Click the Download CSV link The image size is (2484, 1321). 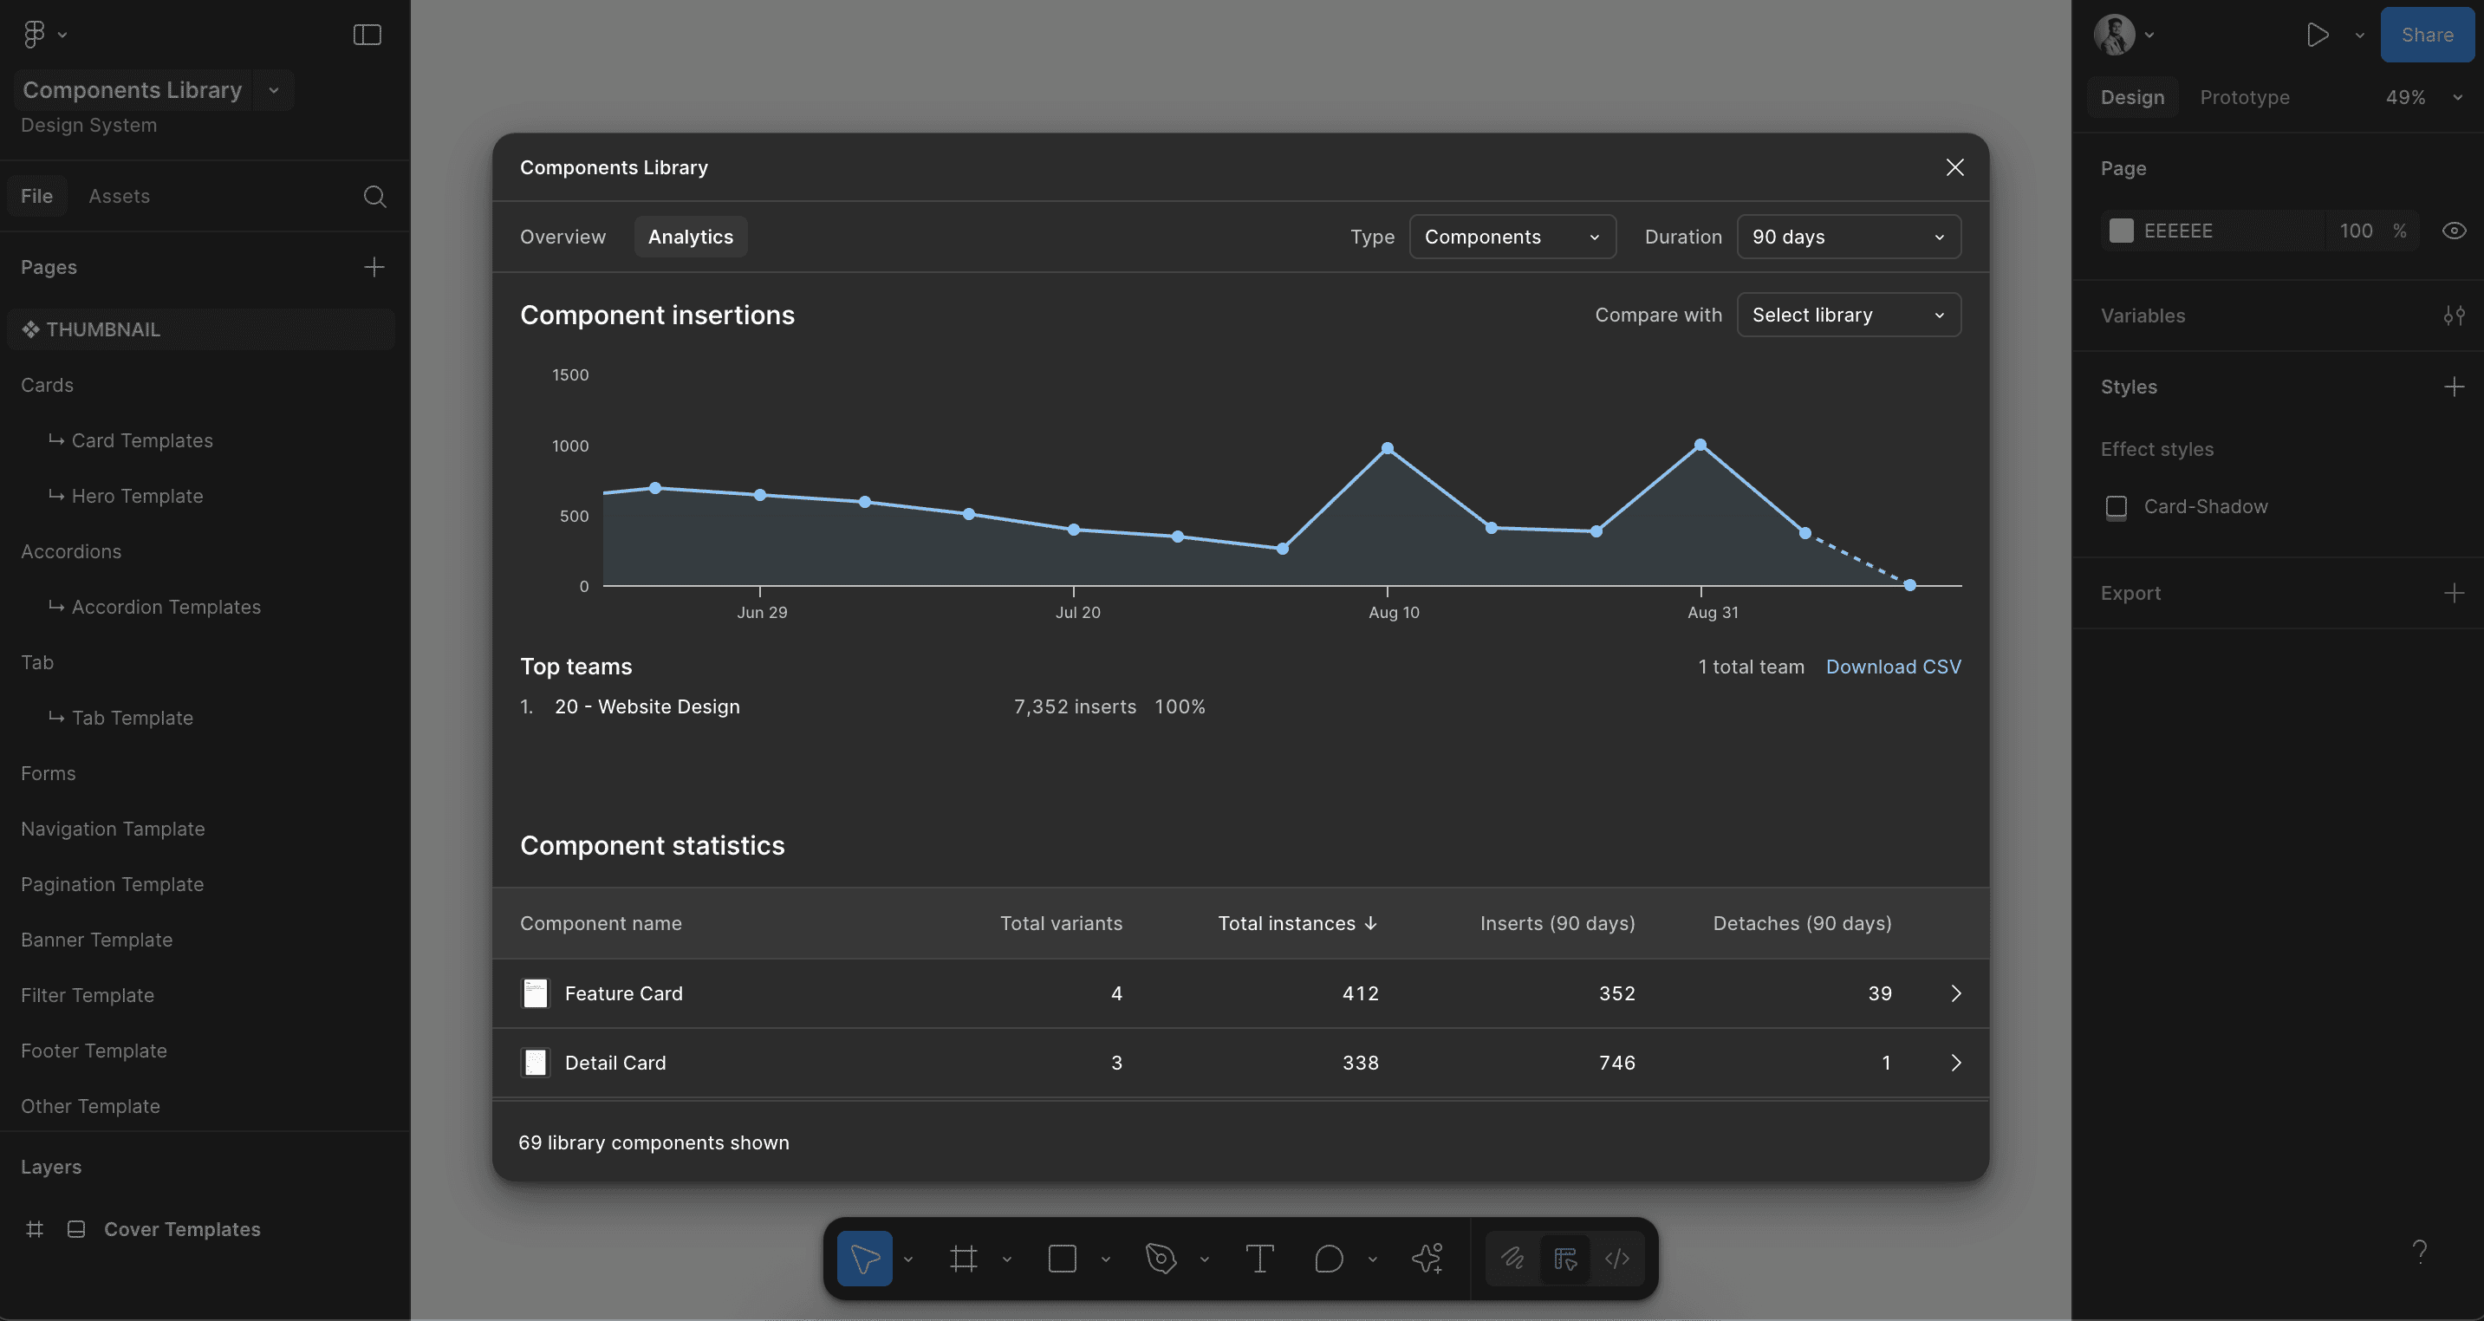point(1893,667)
